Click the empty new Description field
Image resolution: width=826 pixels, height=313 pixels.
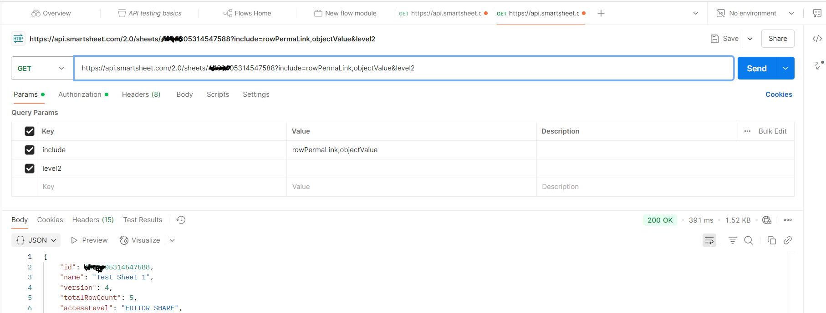[665, 187]
